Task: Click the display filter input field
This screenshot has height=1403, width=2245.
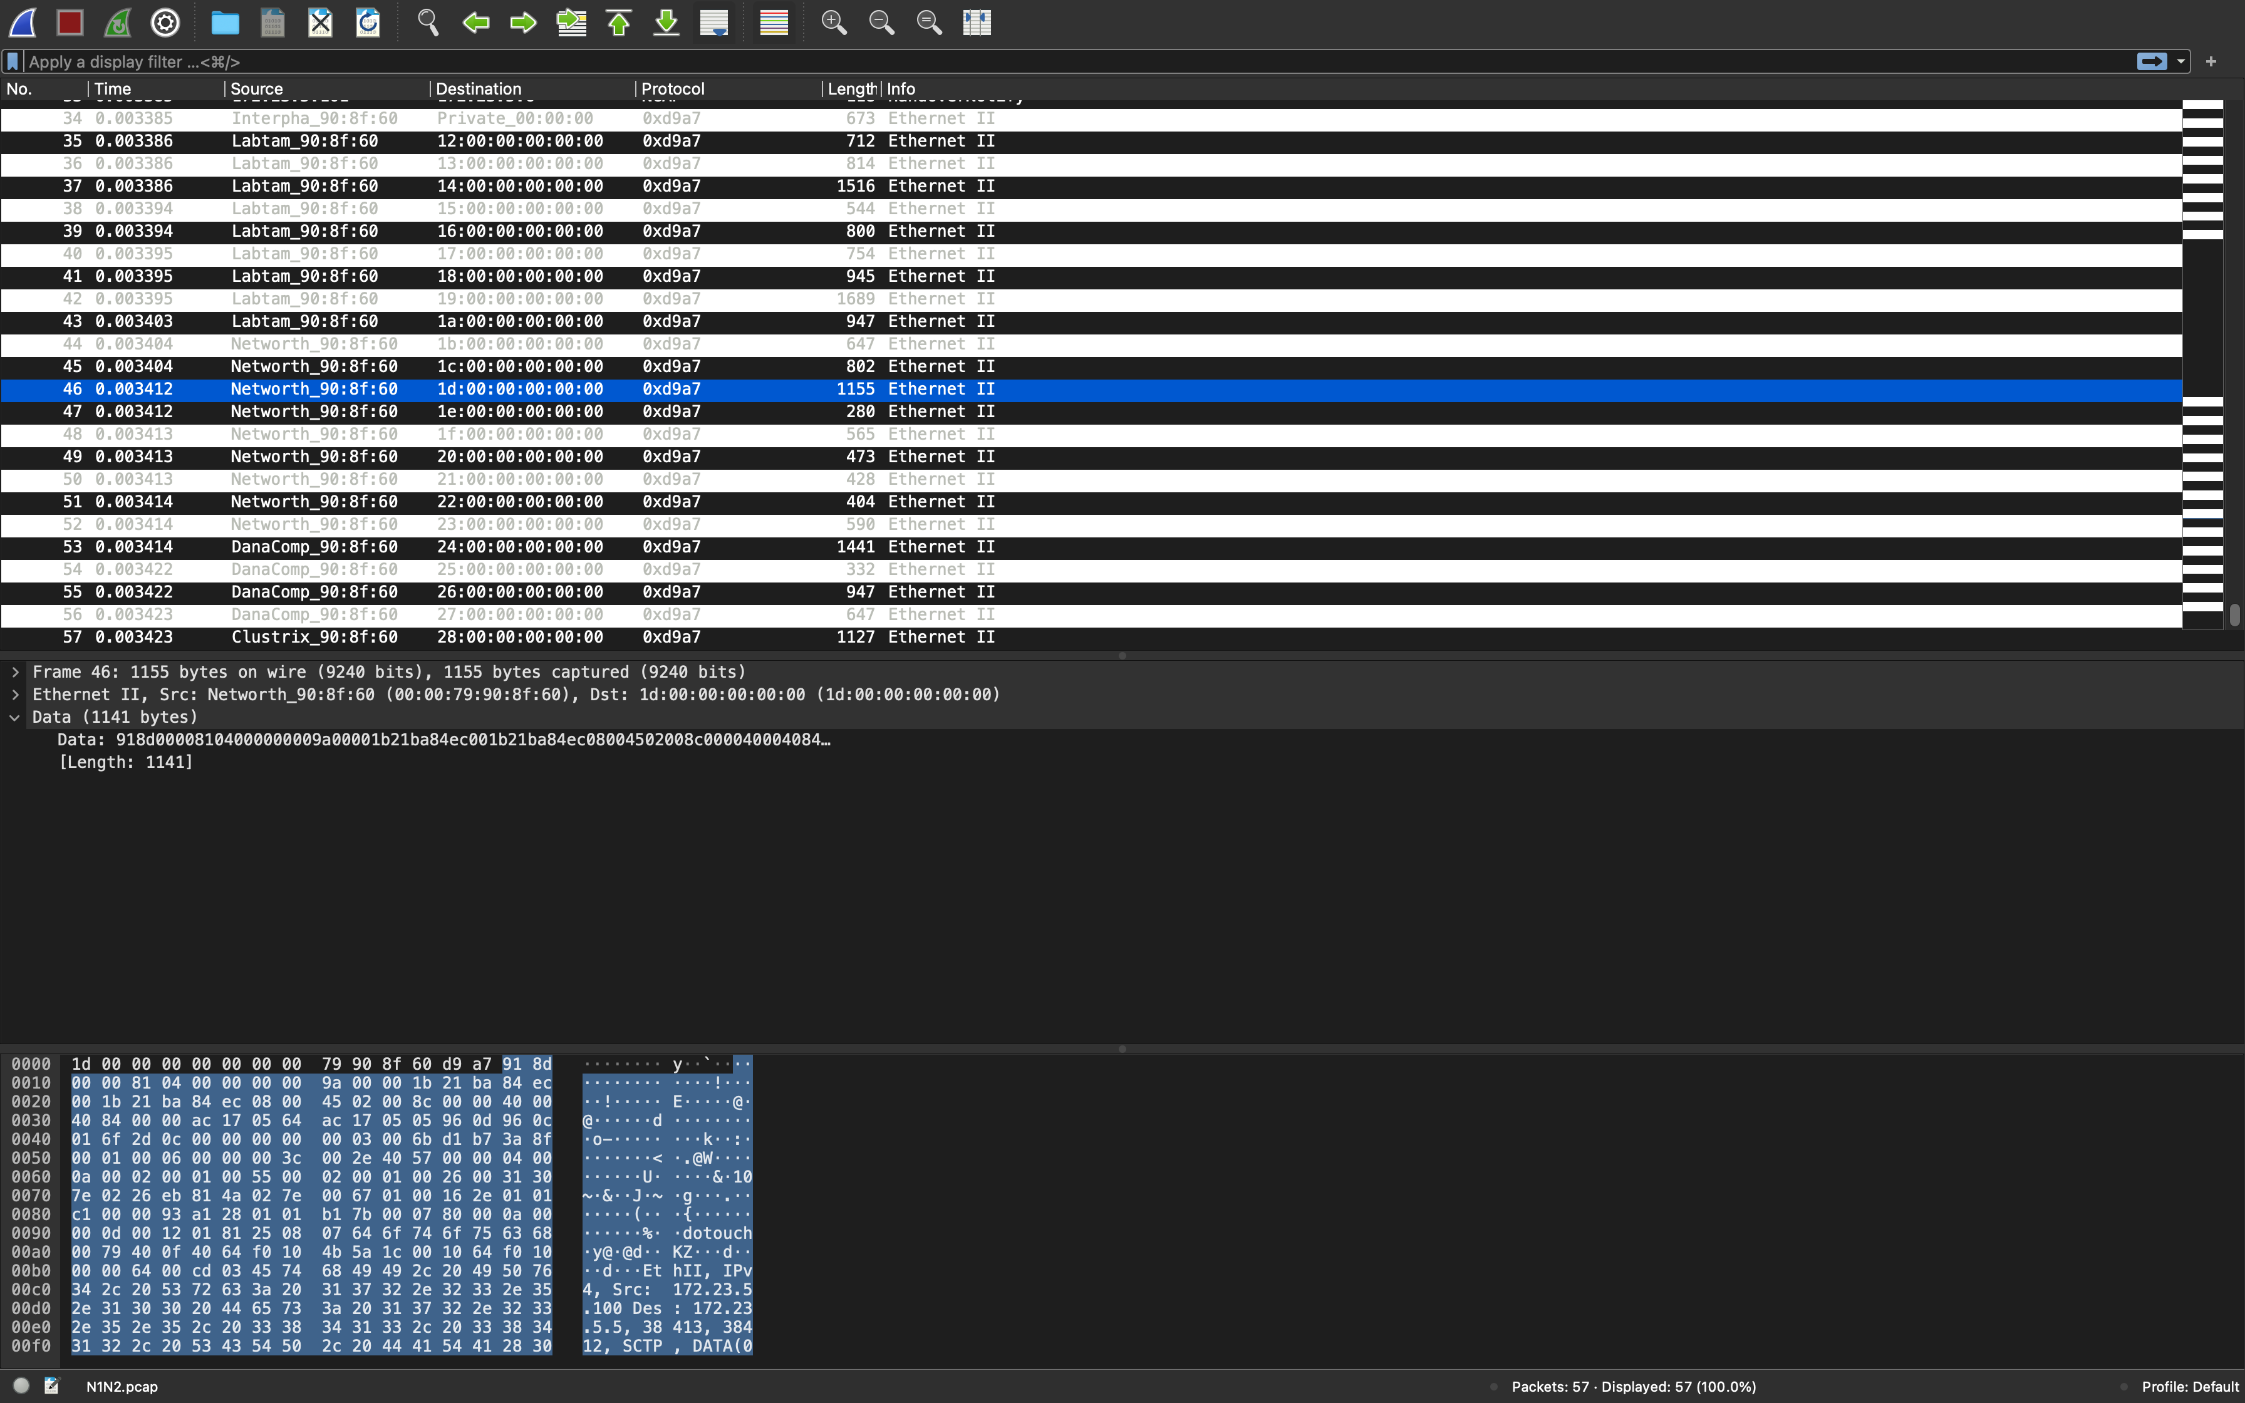Action: [557, 61]
